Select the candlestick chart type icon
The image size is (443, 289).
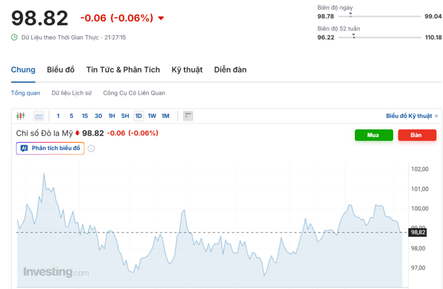pos(20,116)
